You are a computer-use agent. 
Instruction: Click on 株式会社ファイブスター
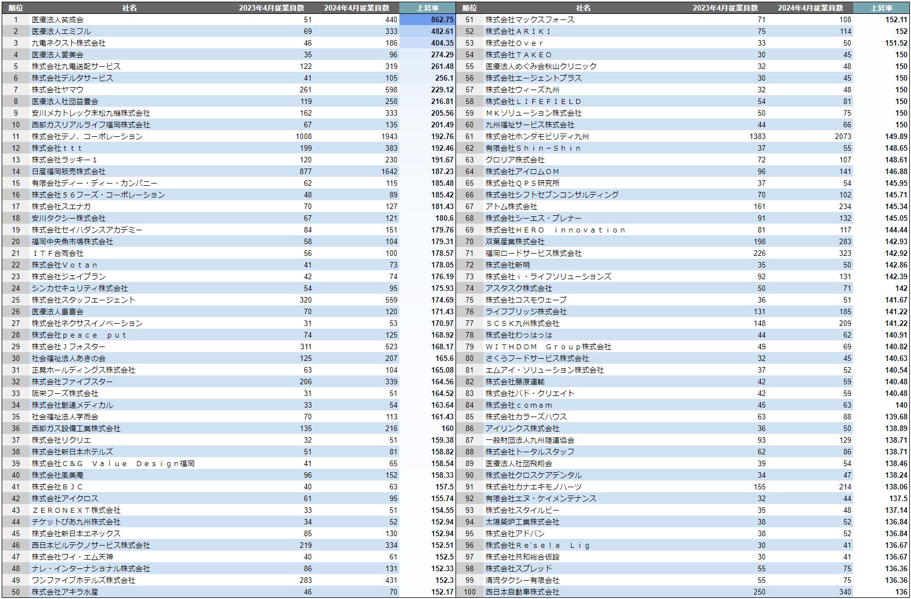point(72,382)
